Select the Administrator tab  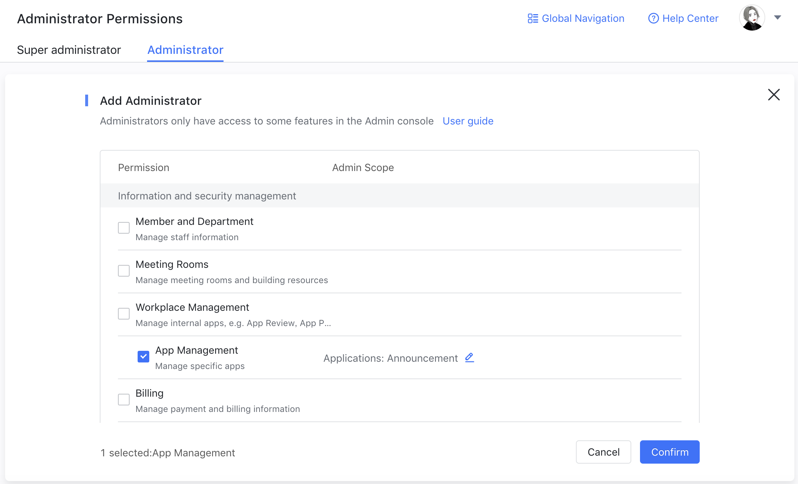coord(185,50)
